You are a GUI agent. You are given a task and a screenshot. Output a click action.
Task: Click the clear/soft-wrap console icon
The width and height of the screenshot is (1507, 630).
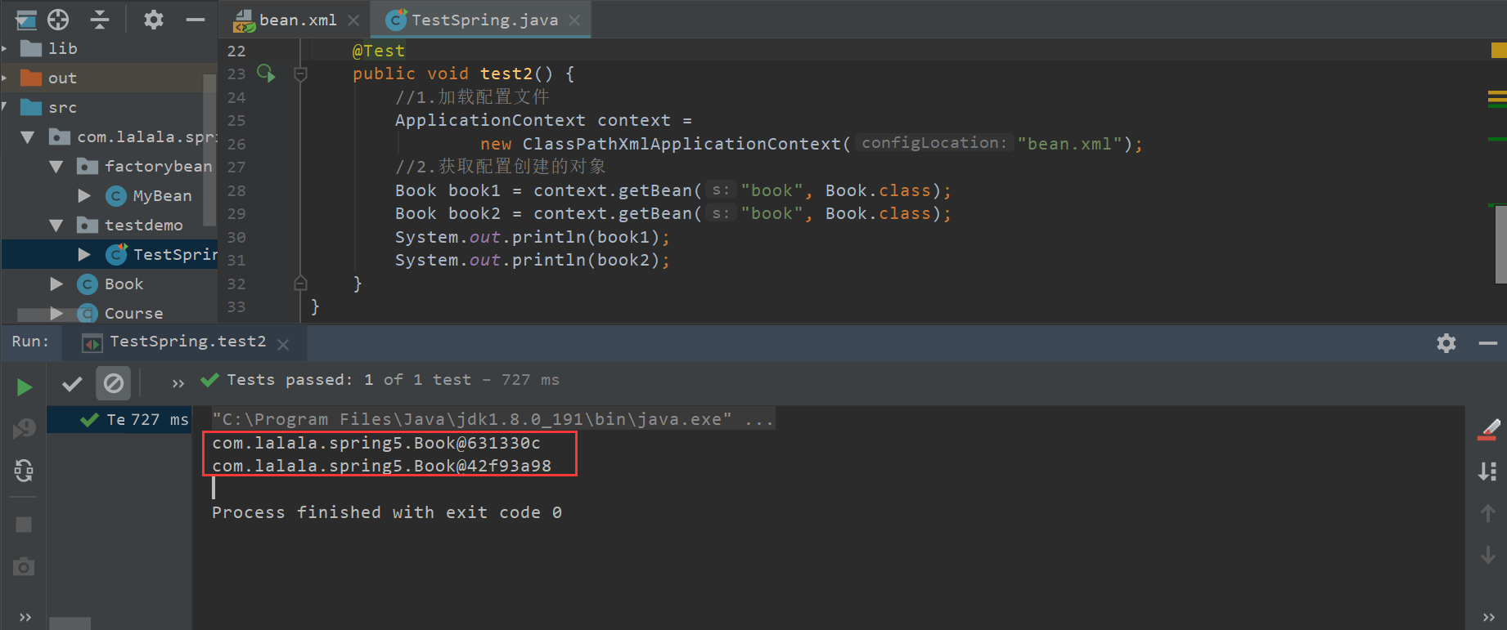pyautogui.click(x=1488, y=430)
